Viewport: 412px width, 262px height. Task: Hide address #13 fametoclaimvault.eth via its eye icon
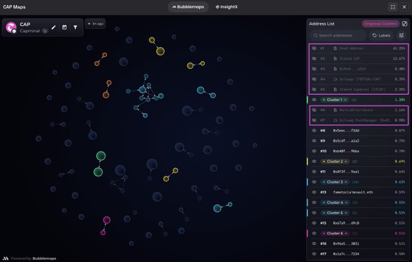coord(314,192)
